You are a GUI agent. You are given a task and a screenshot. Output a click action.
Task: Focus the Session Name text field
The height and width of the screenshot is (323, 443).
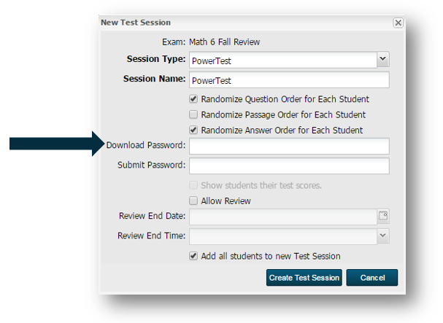pos(289,80)
